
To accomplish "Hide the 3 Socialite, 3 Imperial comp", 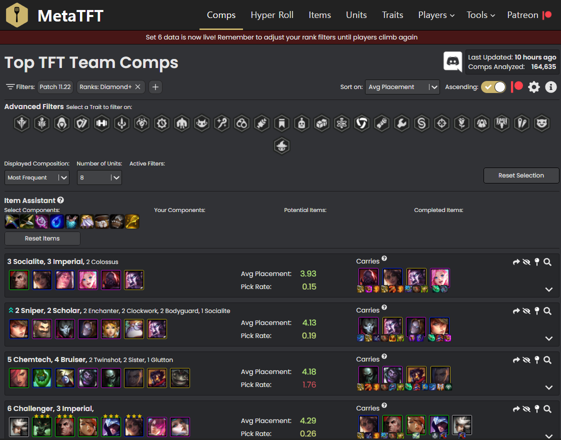I will click(526, 262).
